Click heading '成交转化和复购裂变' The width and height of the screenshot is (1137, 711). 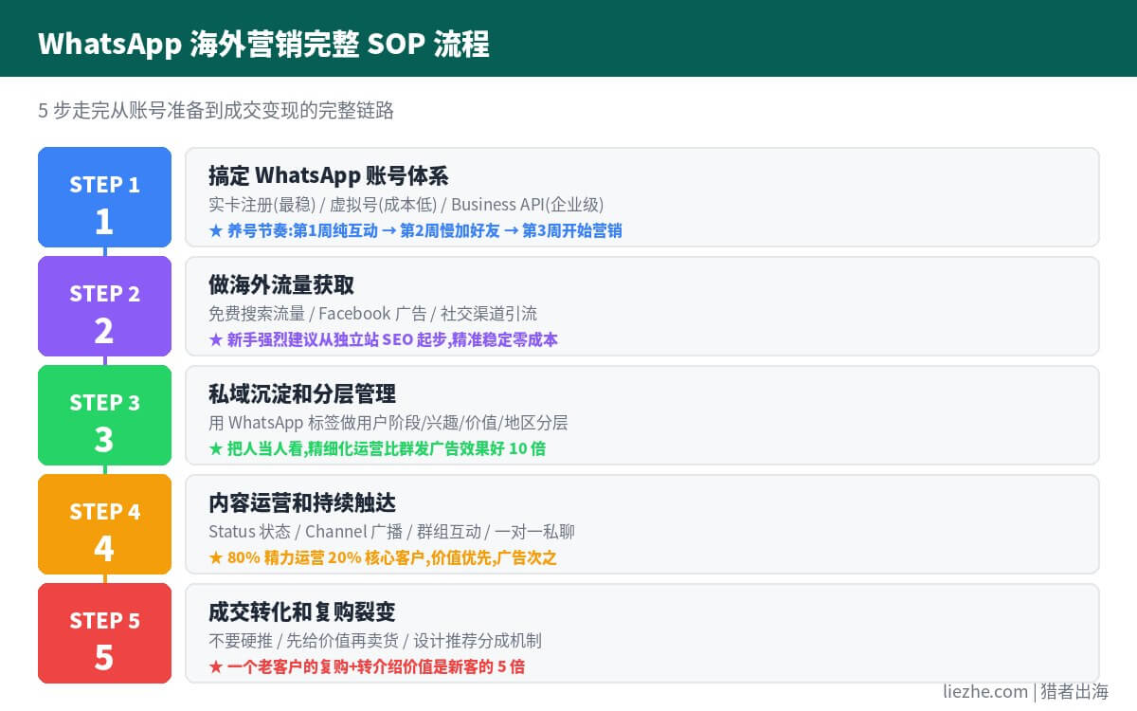(x=302, y=611)
